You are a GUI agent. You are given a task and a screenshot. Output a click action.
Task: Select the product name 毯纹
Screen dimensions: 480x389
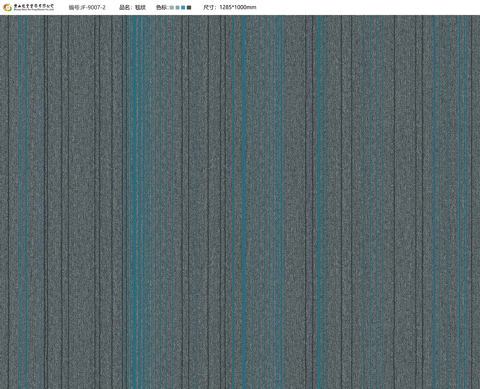140,8
